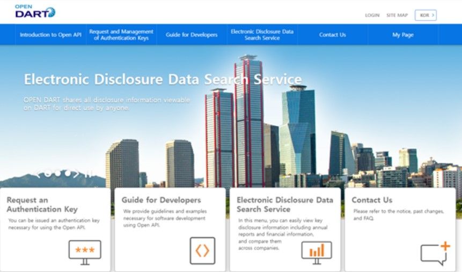Select the first carousel dot indicator

[x=48, y=173]
